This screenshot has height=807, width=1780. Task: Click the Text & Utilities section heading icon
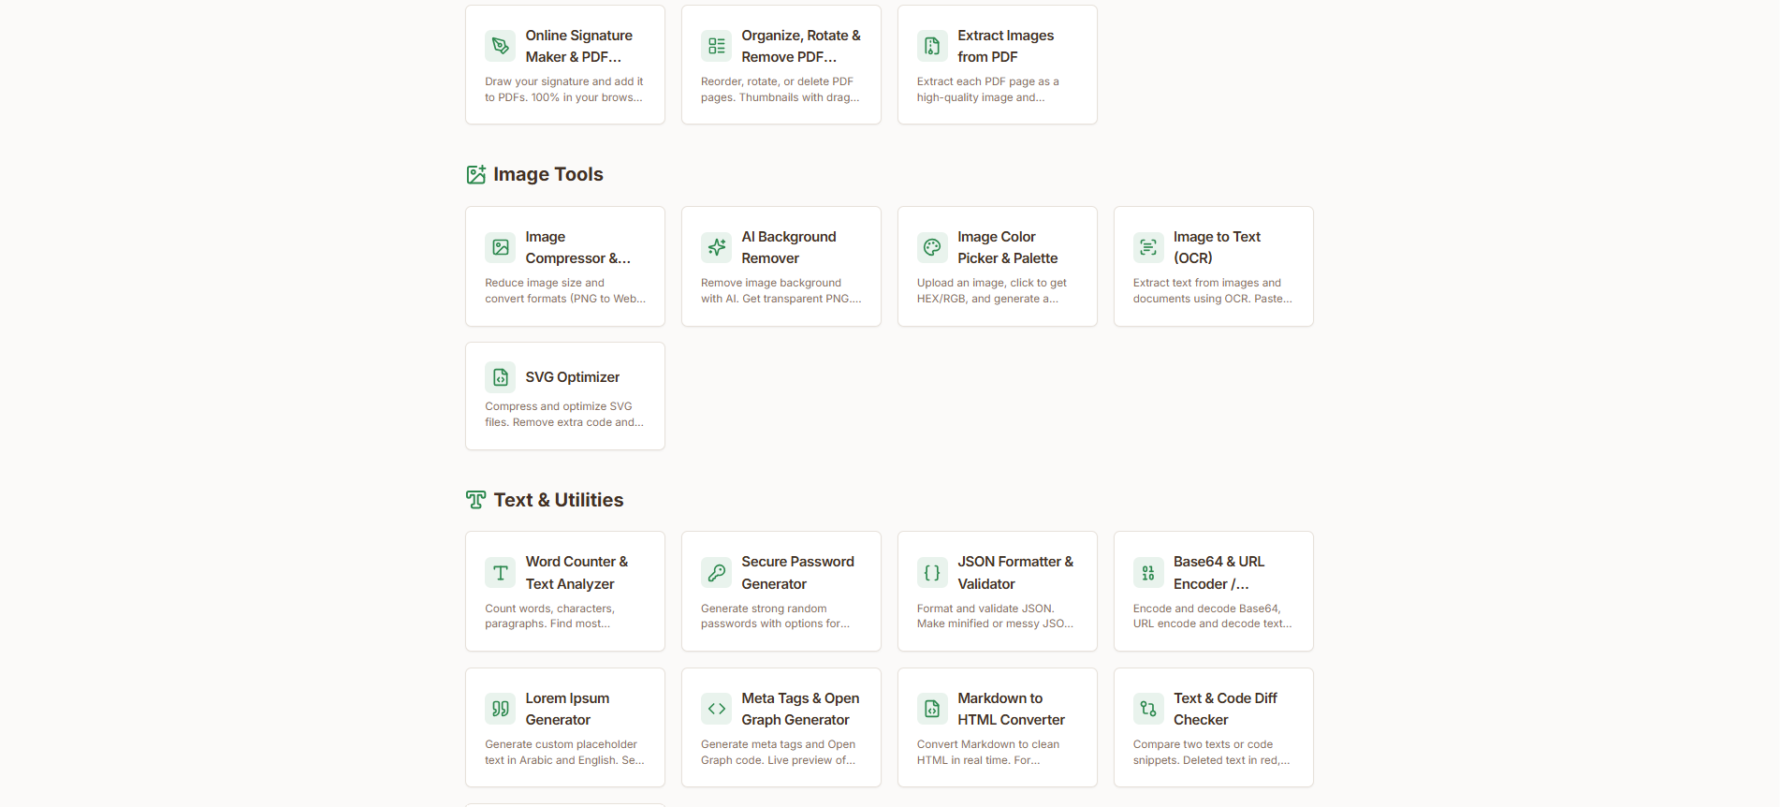point(476,500)
